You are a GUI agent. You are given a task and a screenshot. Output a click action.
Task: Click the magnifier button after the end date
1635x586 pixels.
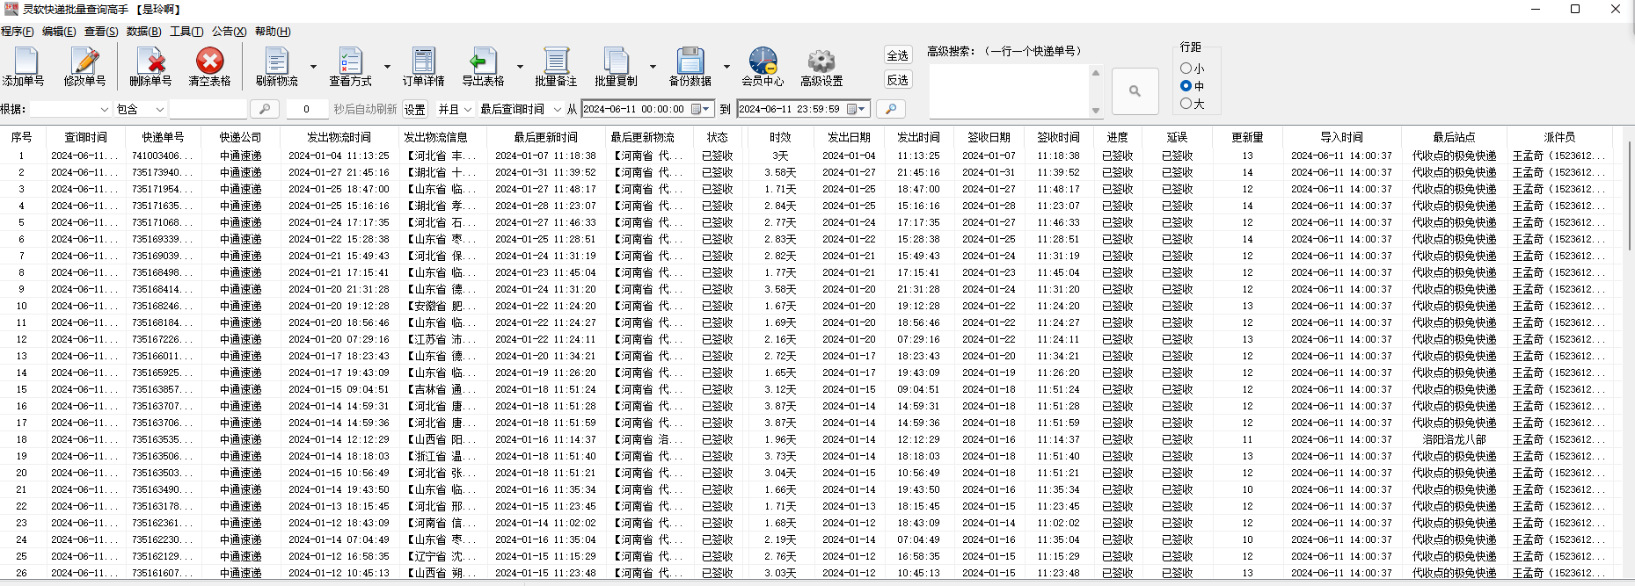[891, 109]
